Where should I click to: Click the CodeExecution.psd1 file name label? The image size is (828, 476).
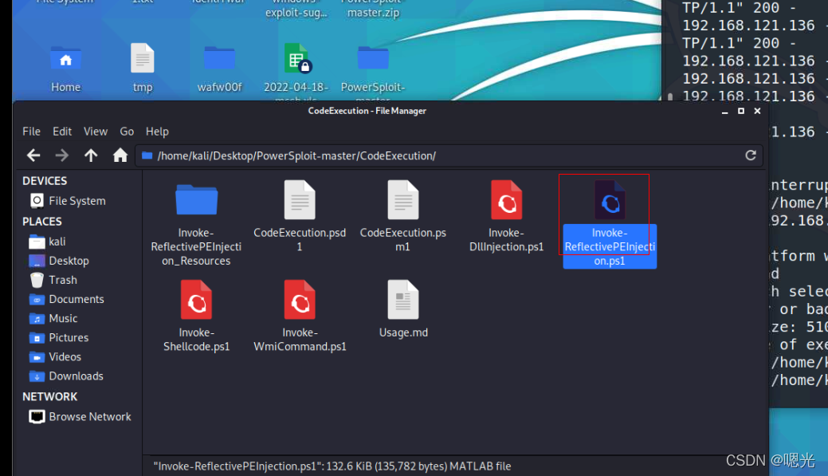[x=300, y=239]
